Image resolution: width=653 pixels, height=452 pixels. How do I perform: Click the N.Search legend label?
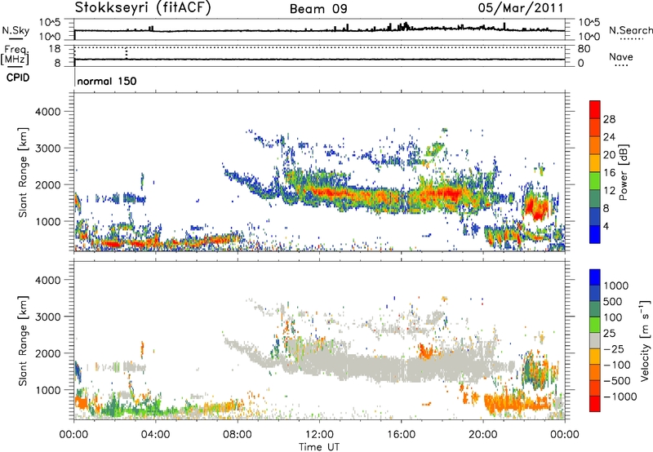[x=630, y=30]
